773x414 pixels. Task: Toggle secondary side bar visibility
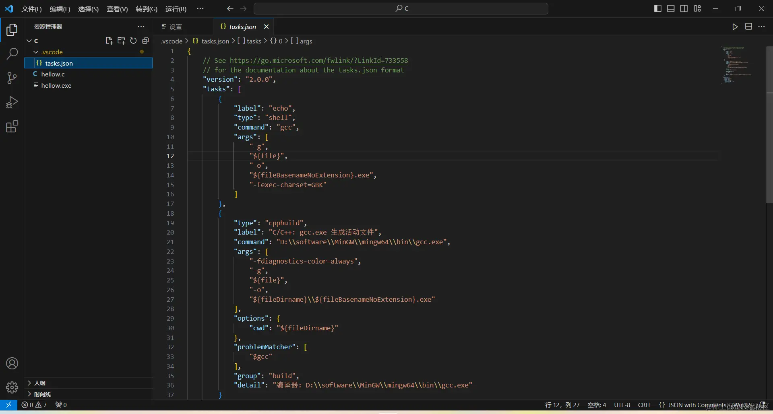click(684, 8)
